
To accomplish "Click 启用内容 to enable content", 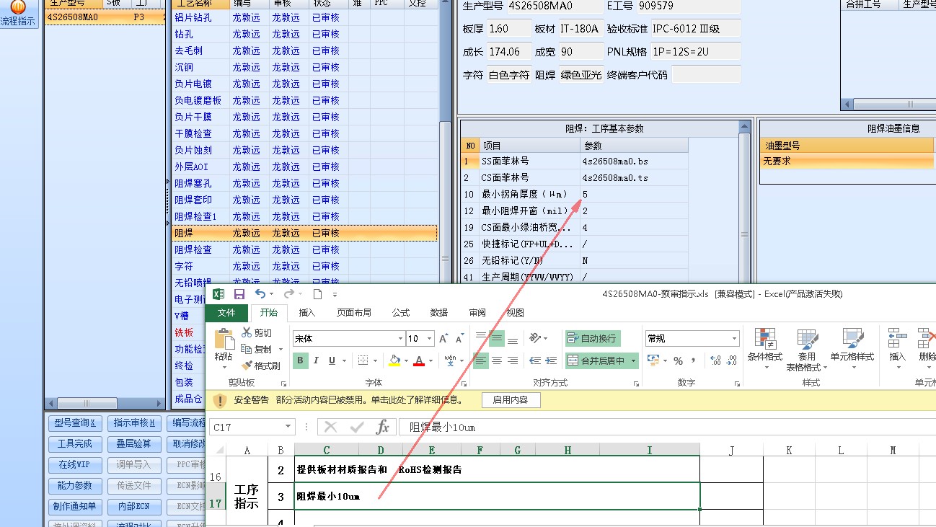I will pos(511,400).
